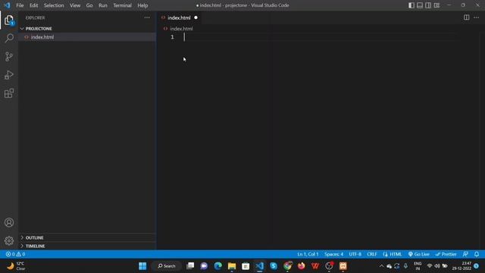This screenshot has width=485, height=273.
Task: Toggle the secondary side bar layout
Action: tap(428, 5)
